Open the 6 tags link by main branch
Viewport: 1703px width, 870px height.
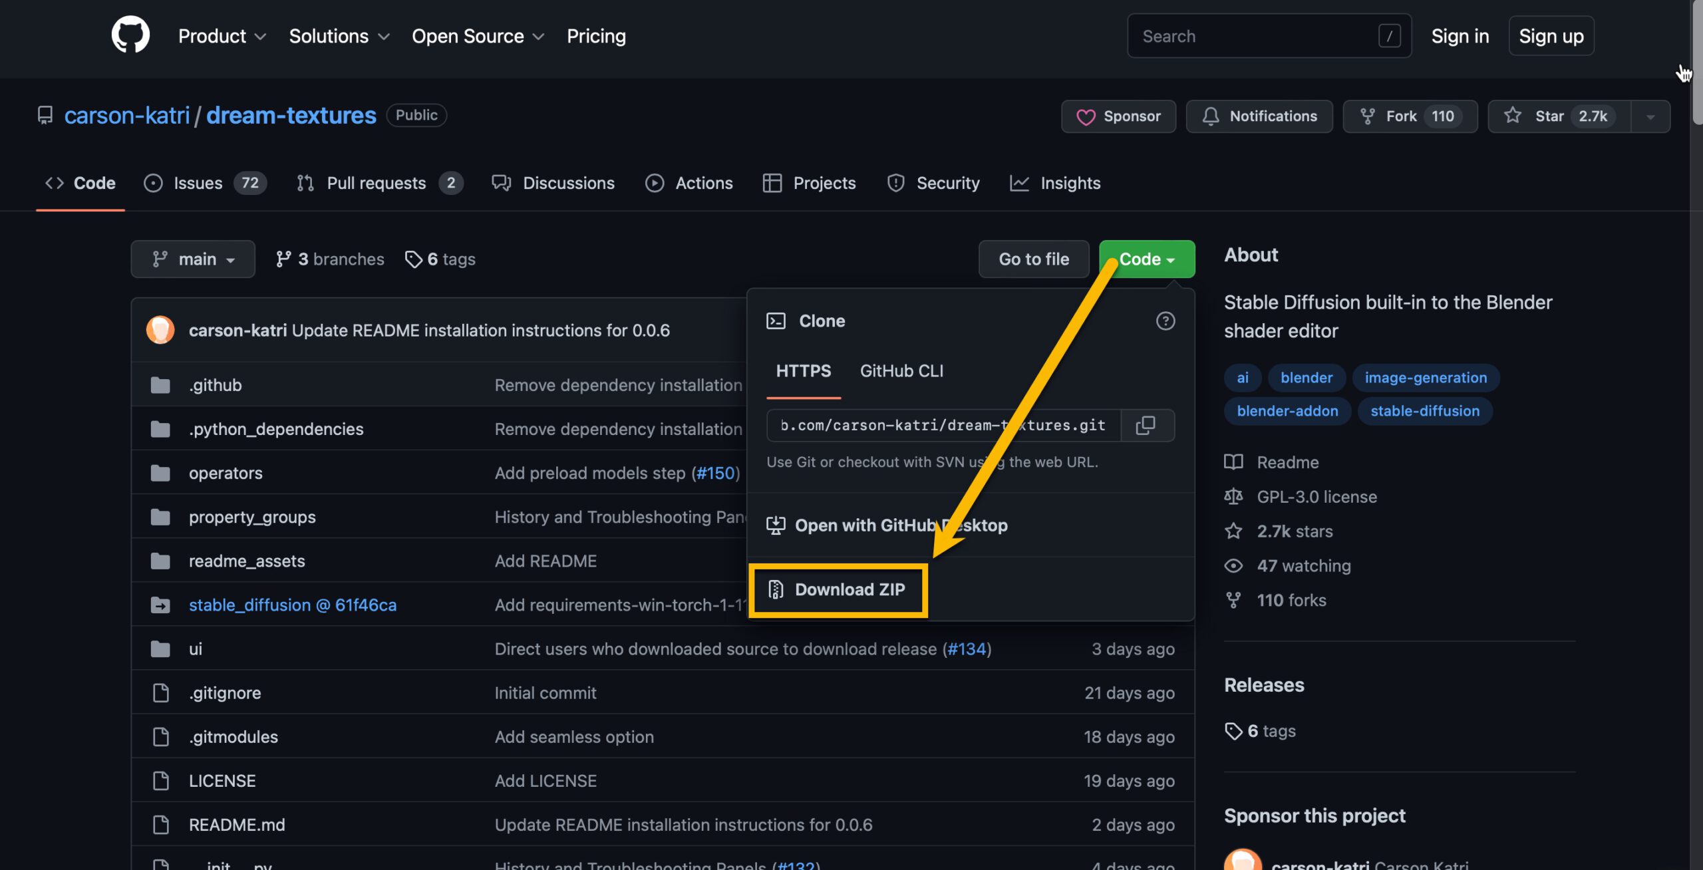[x=440, y=259]
